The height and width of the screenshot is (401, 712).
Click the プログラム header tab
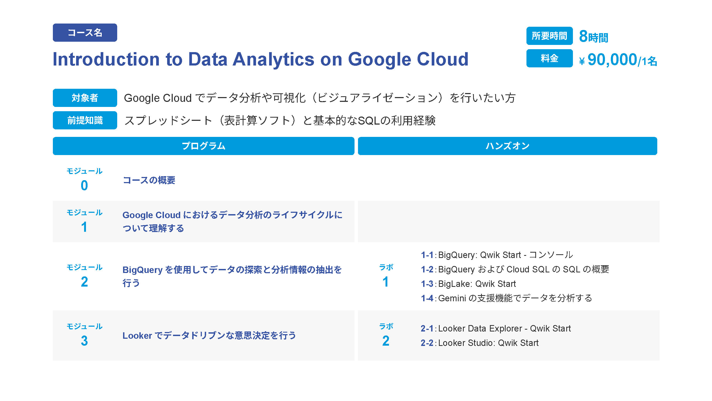tap(203, 146)
